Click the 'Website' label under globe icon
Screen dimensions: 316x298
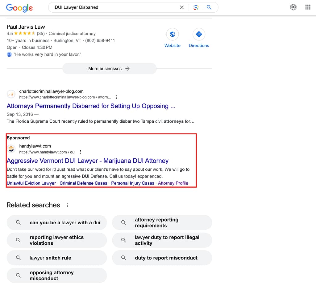coord(172,46)
